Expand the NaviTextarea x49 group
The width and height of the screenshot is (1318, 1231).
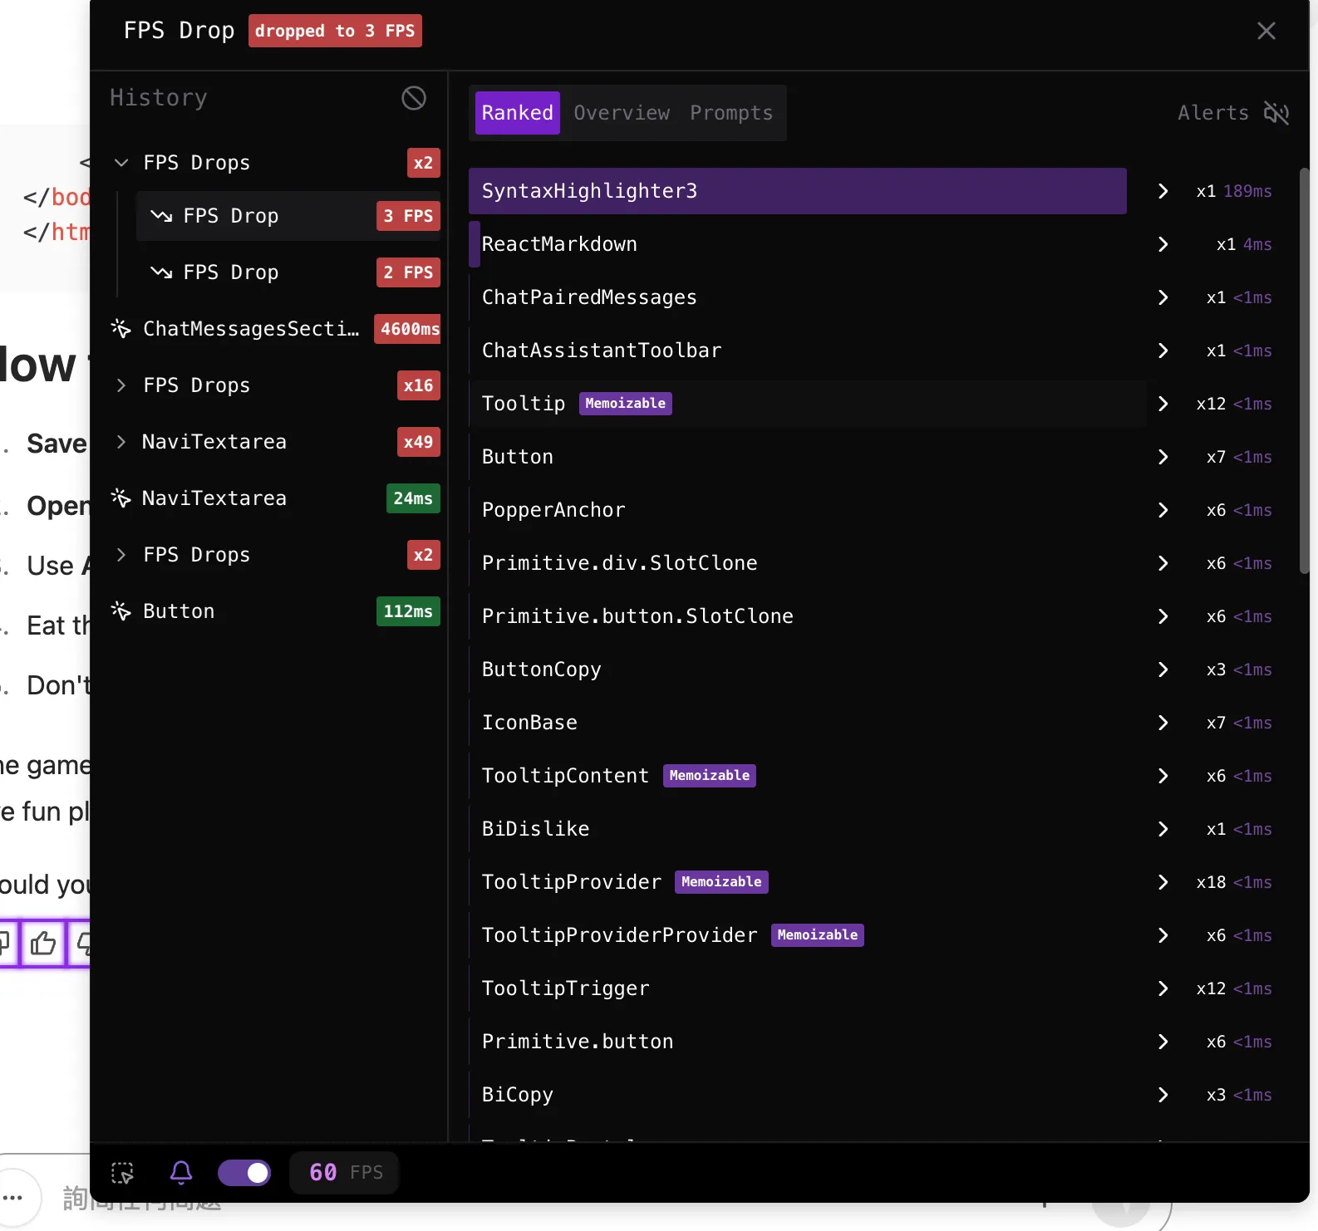click(121, 442)
